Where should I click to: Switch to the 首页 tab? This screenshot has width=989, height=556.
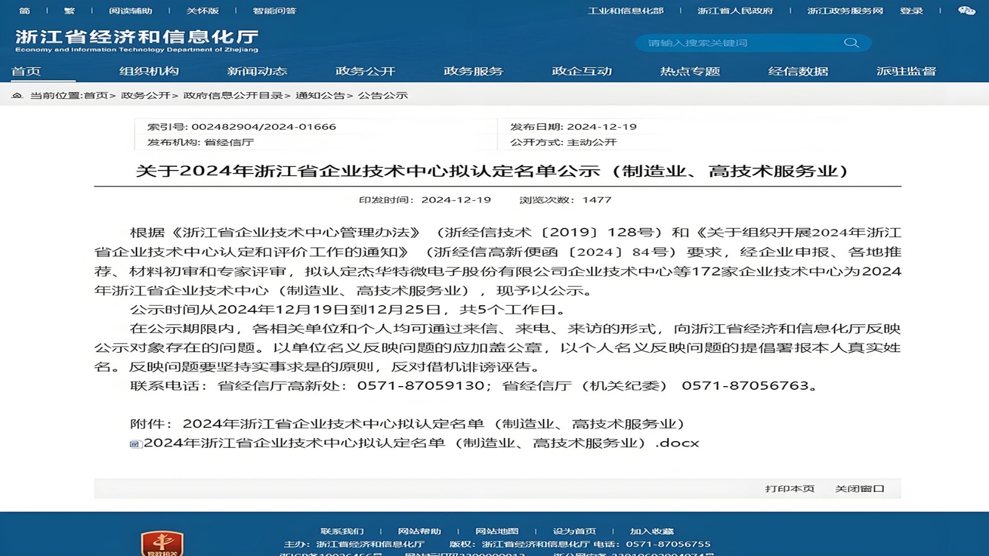pos(27,71)
